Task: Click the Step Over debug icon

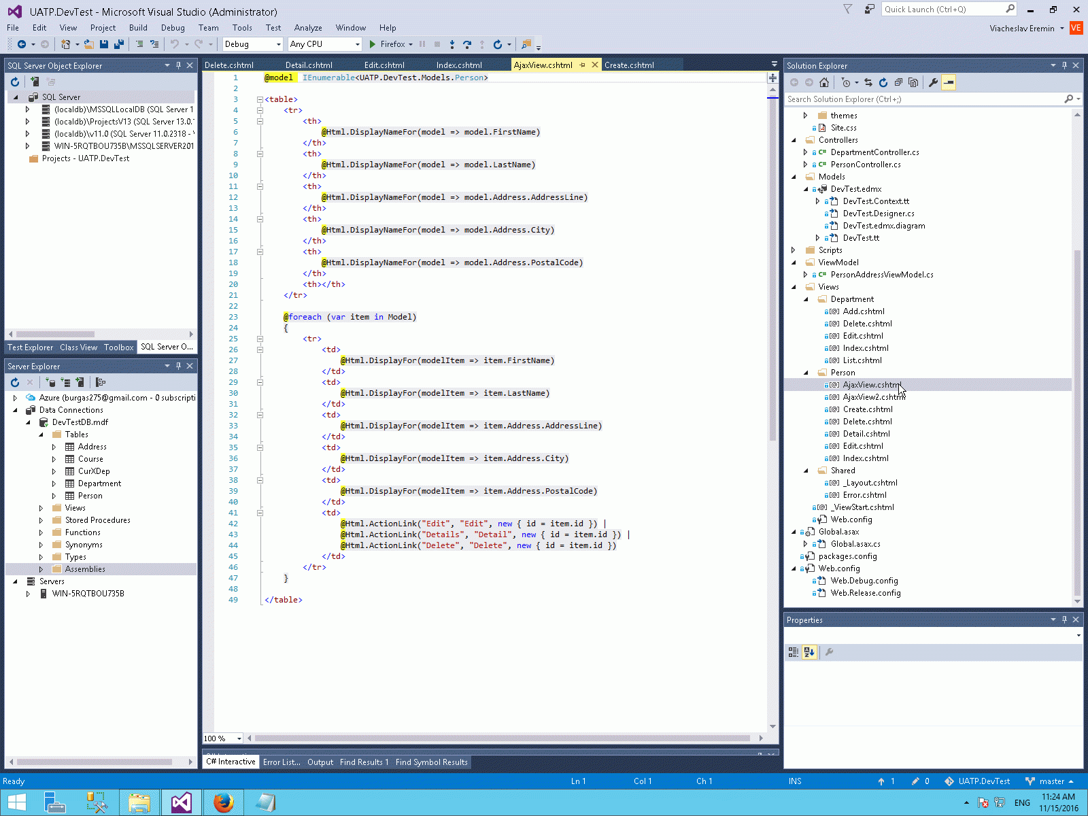Action: point(467,44)
